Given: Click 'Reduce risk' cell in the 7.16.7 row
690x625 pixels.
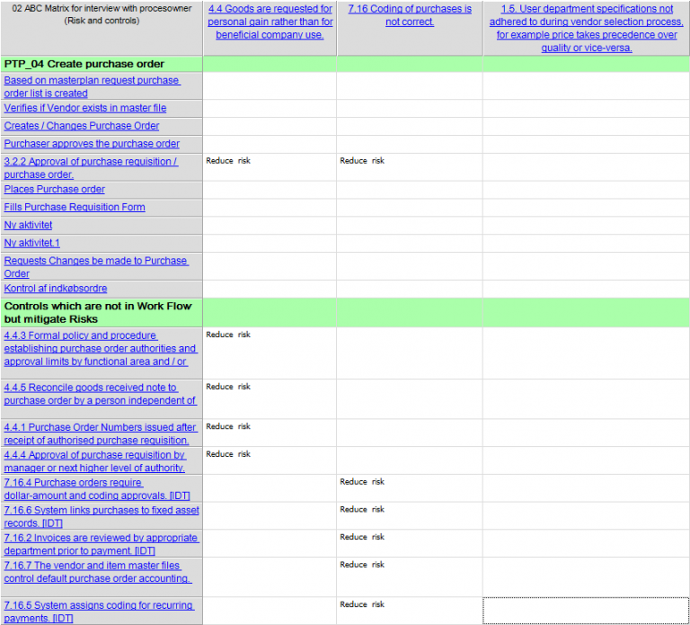Looking at the screenshot, I should tap(410, 577).
